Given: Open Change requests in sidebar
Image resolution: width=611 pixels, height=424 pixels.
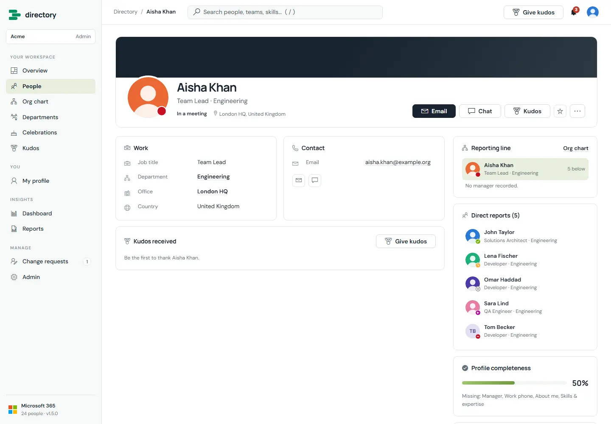Looking at the screenshot, I should pyautogui.click(x=50, y=262).
